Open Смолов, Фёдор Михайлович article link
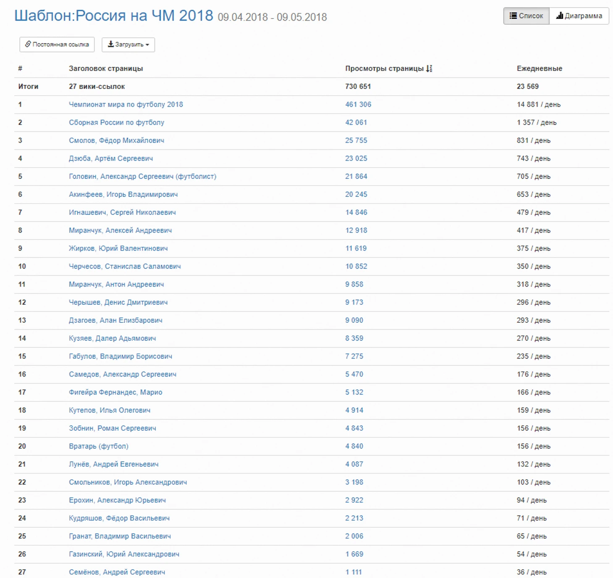The image size is (613, 578). coord(116,141)
